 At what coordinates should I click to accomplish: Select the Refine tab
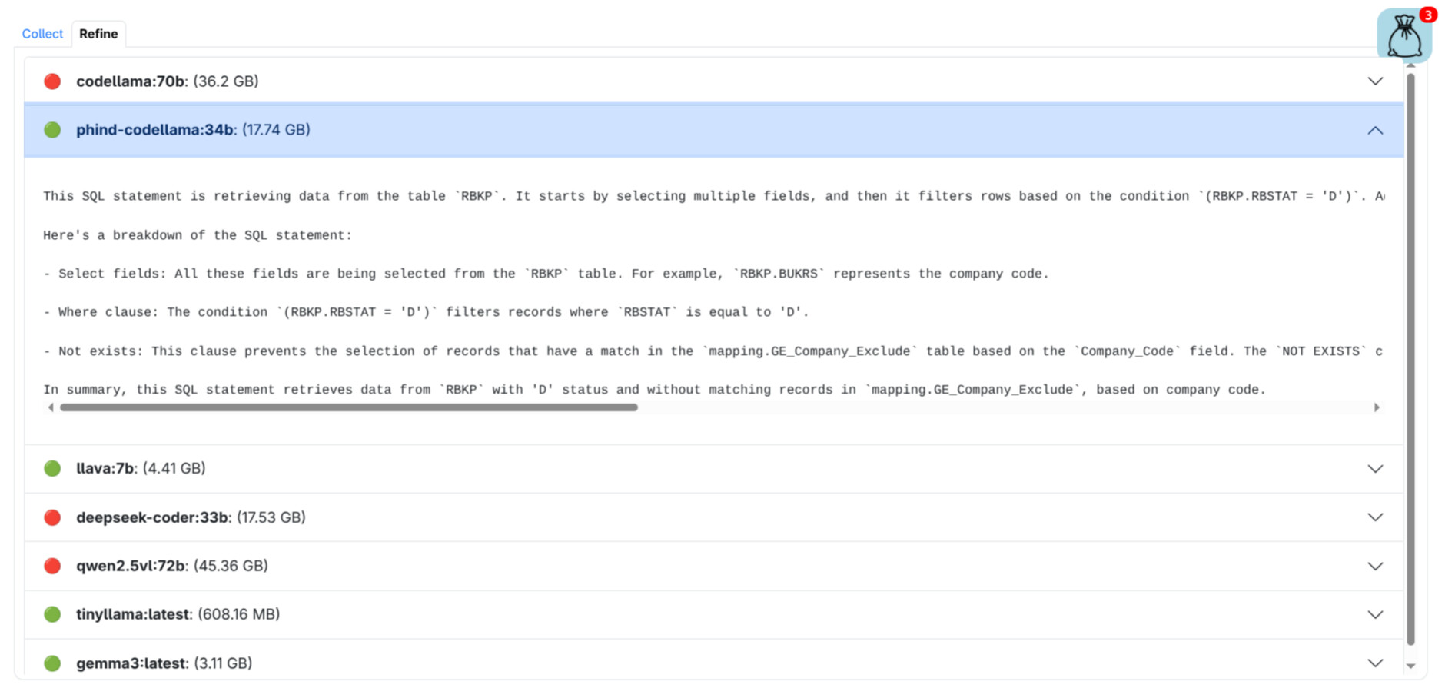click(x=98, y=34)
